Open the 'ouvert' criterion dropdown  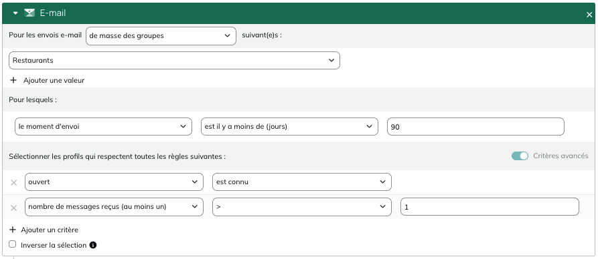tap(114, 182)
